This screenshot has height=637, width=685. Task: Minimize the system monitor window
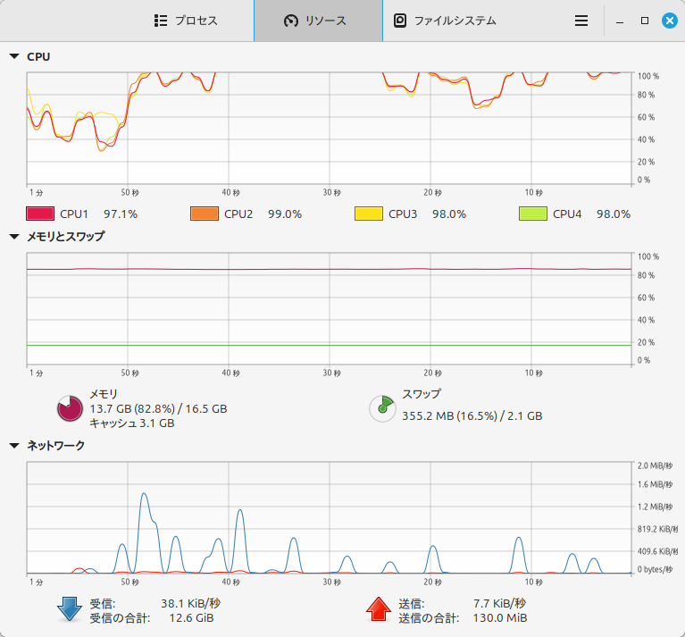pyautogui.click(x=619, y=21)
